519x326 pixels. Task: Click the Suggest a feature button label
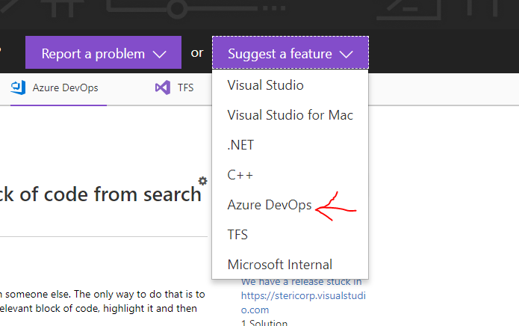[x=280, y=54]
